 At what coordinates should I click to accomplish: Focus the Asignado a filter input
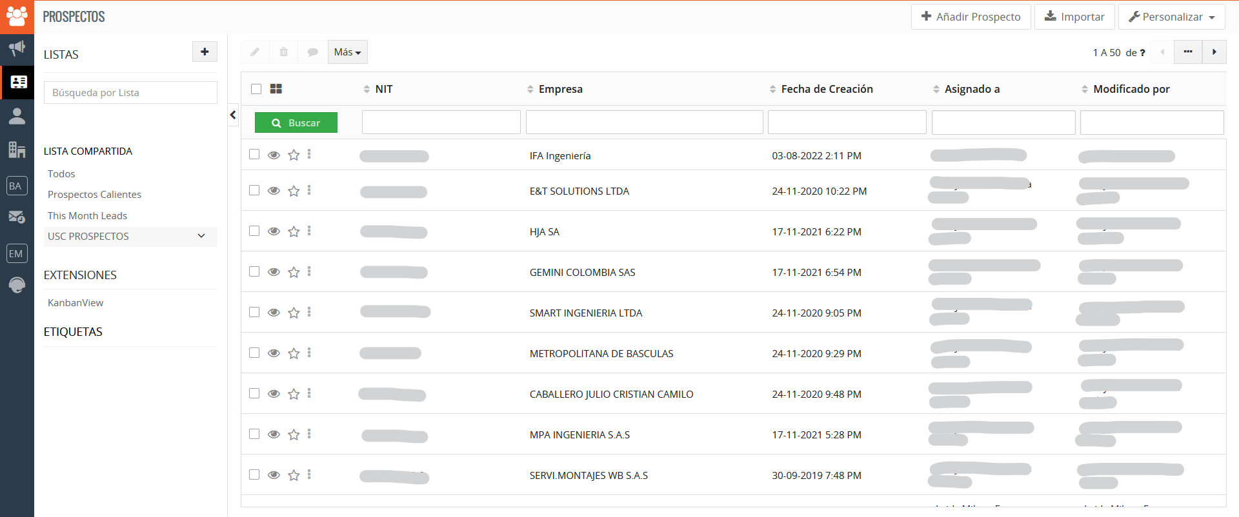[1003, 122]
